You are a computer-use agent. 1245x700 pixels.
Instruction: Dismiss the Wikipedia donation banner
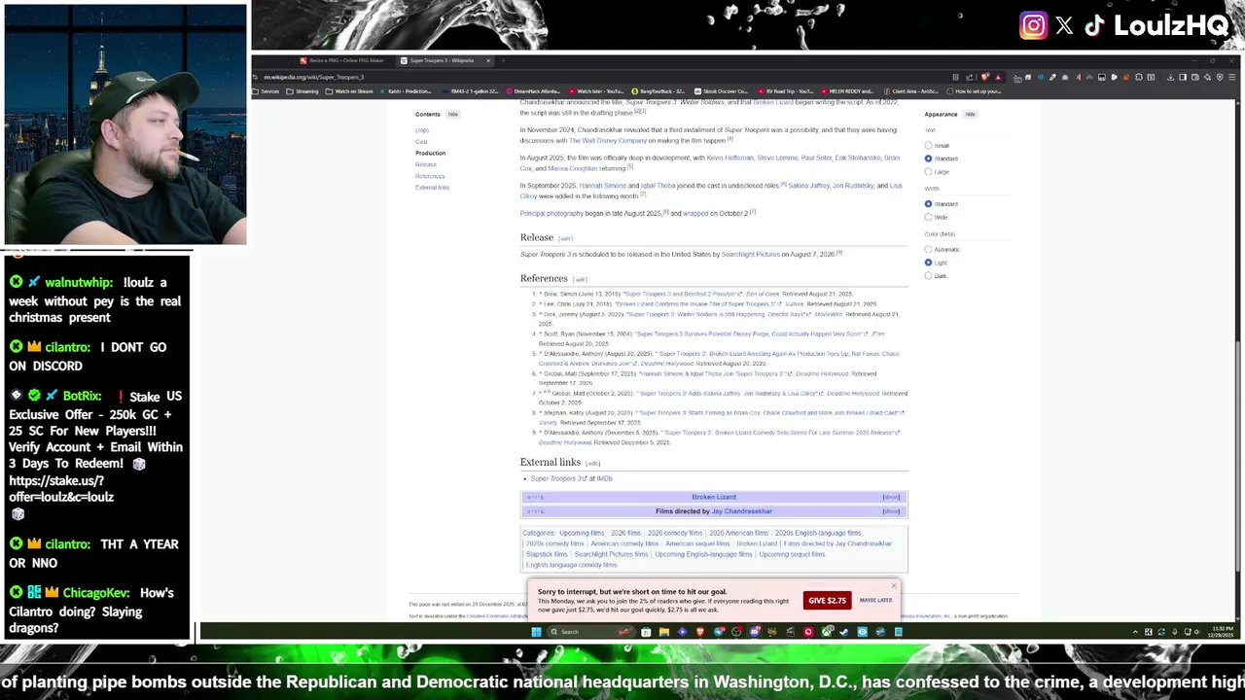point(893,585)
